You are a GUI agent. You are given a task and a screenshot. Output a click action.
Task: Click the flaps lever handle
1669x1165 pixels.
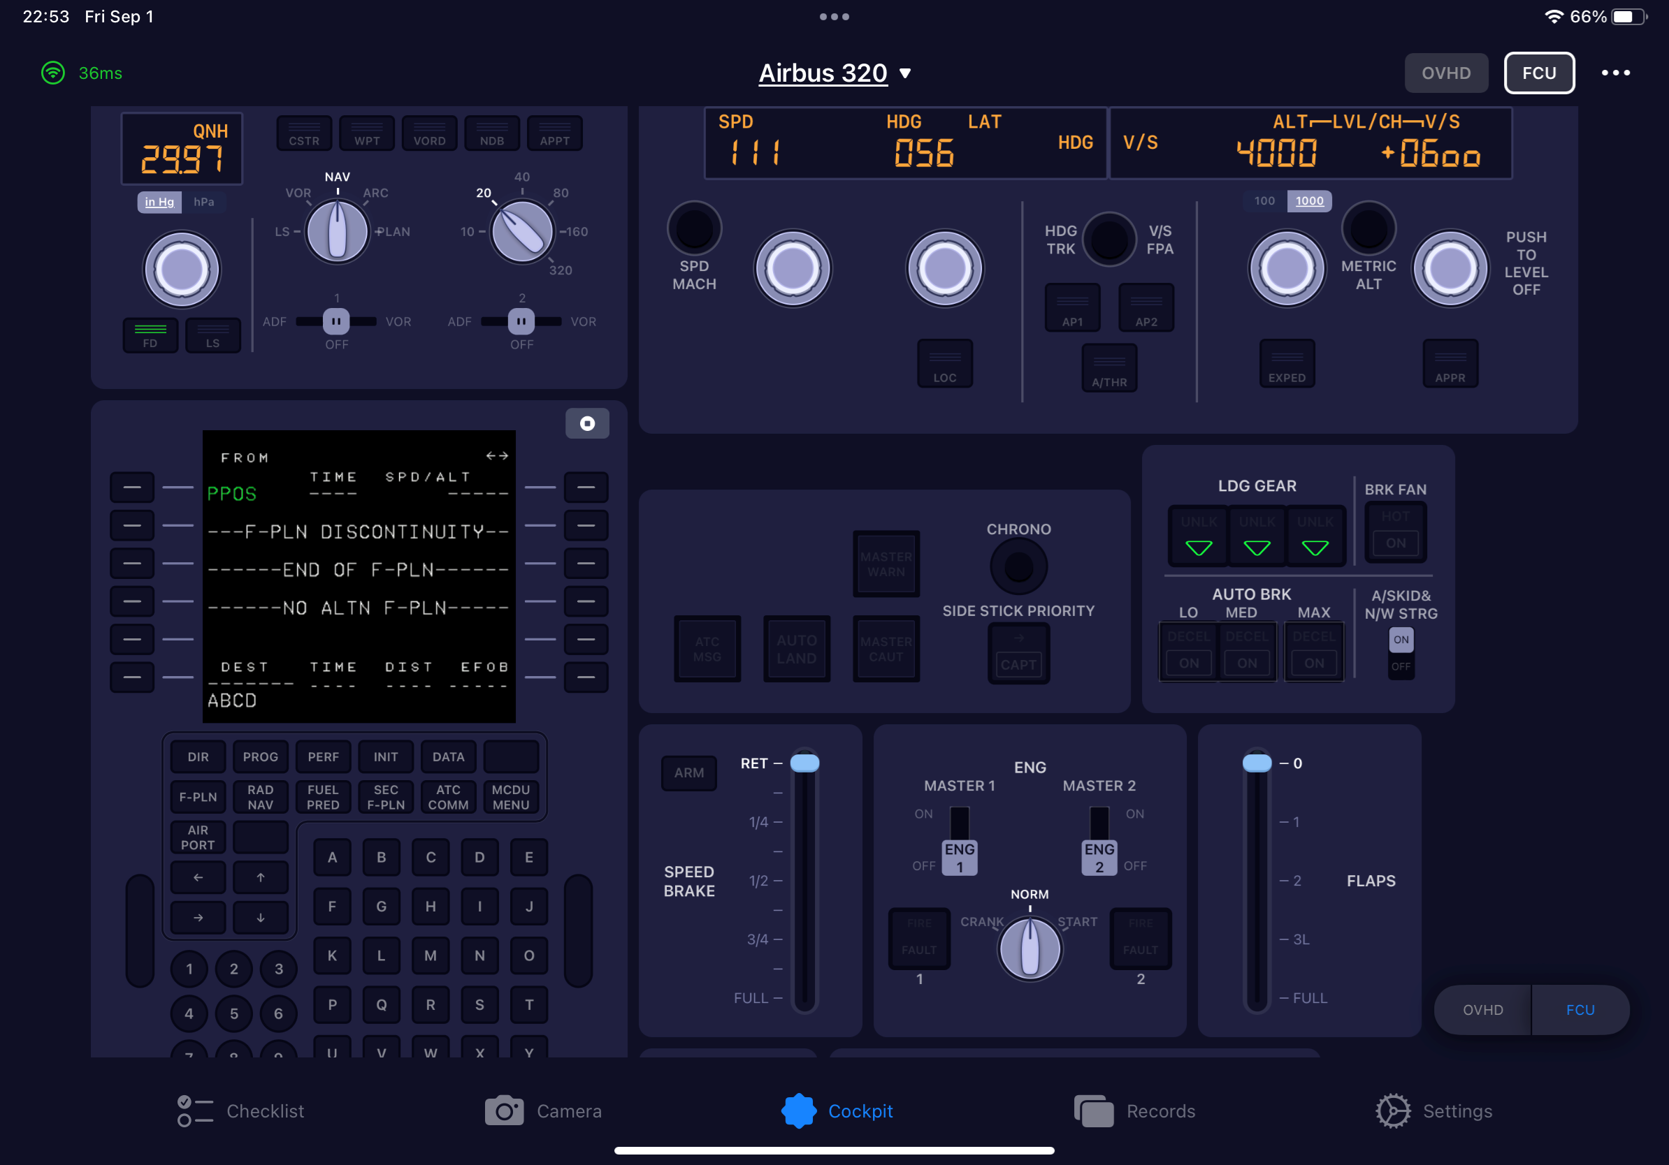pyautogui.click(x=1256, y=763)
